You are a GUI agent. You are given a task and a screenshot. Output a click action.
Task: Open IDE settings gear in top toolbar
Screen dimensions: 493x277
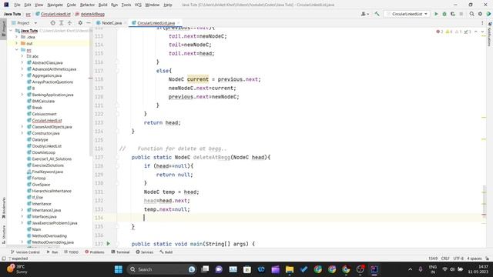[480, 14]
